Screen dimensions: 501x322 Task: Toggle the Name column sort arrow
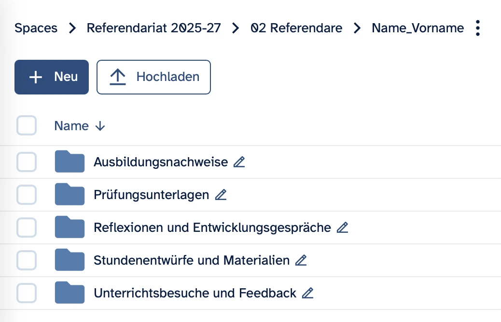click(x=100, y=126)
